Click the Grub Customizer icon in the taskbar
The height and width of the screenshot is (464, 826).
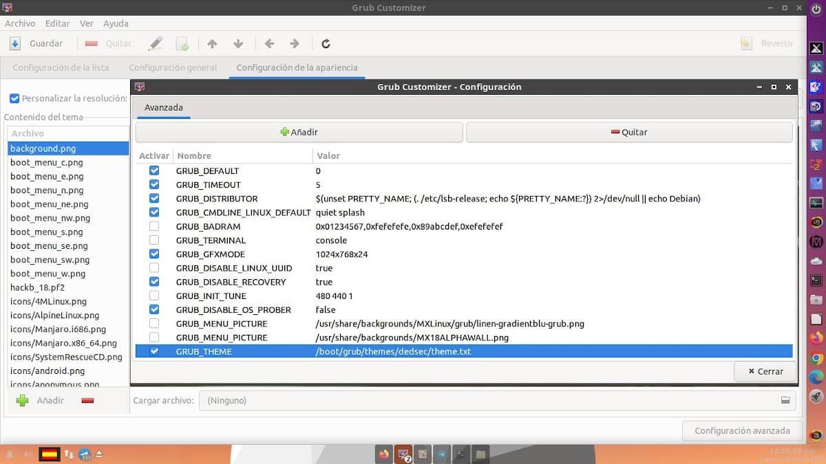click(x=403, y=454)
